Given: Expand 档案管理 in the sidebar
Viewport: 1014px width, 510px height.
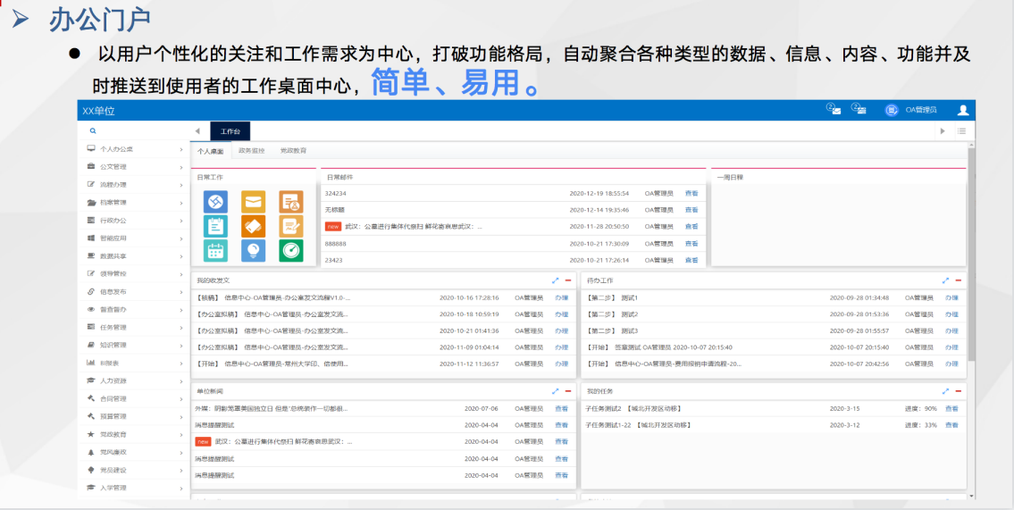Looking at the screenshot, I should (x=134, y=203).
